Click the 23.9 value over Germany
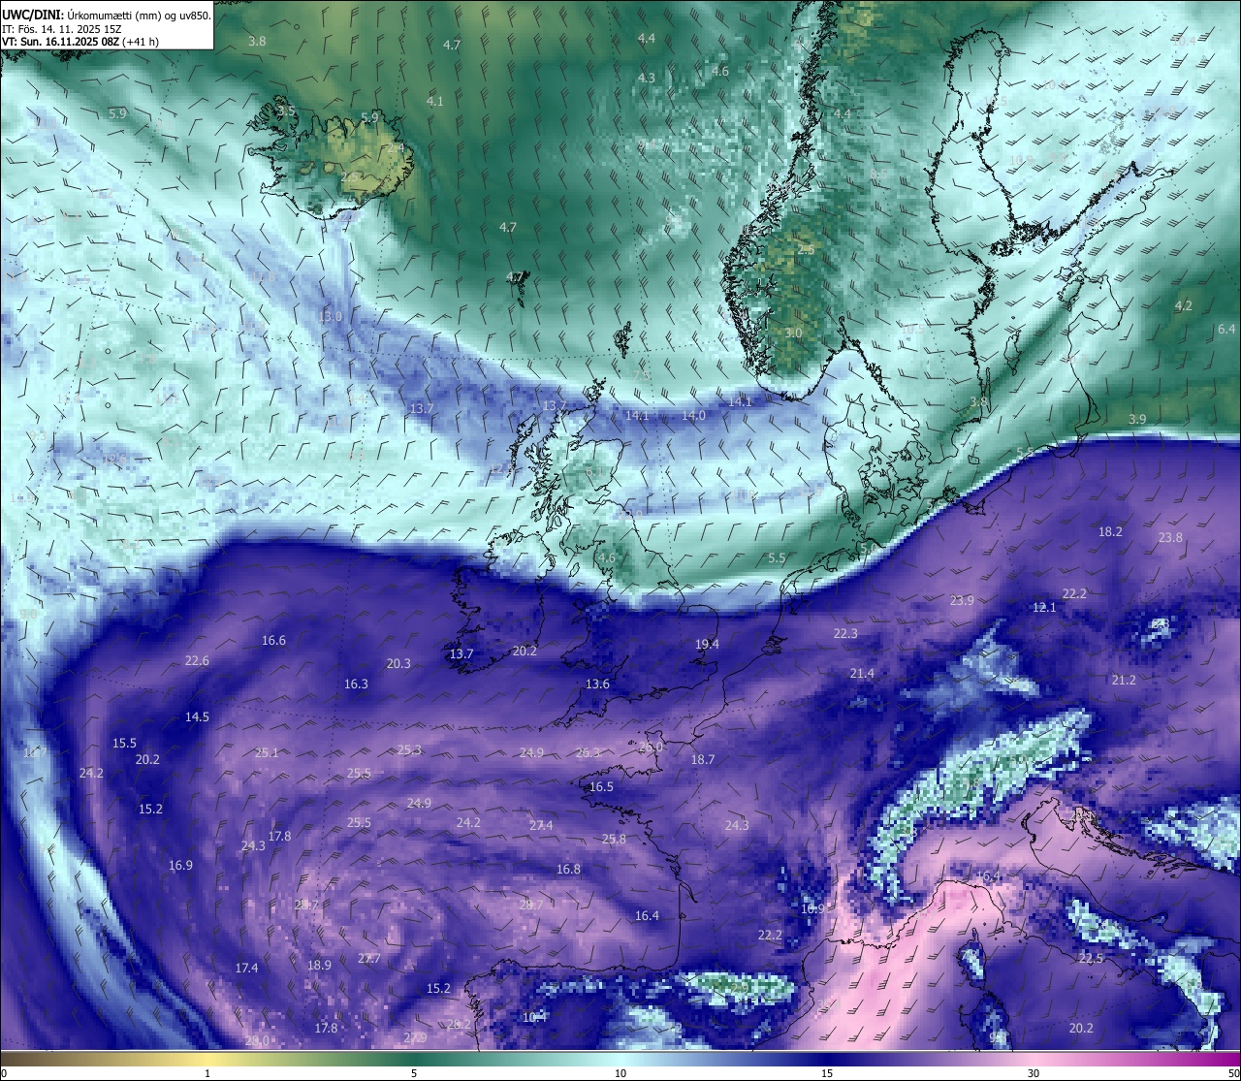Viewport: 1241px width, 1081px height. 962,601
